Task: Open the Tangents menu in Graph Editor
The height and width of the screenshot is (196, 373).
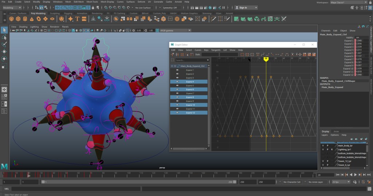Action: click(x=216, y=50)
